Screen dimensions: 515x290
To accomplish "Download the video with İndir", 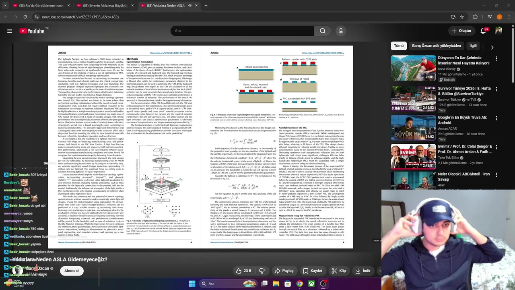I will coord(363,271).
